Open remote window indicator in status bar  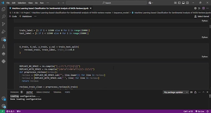[x=2, y=111]
